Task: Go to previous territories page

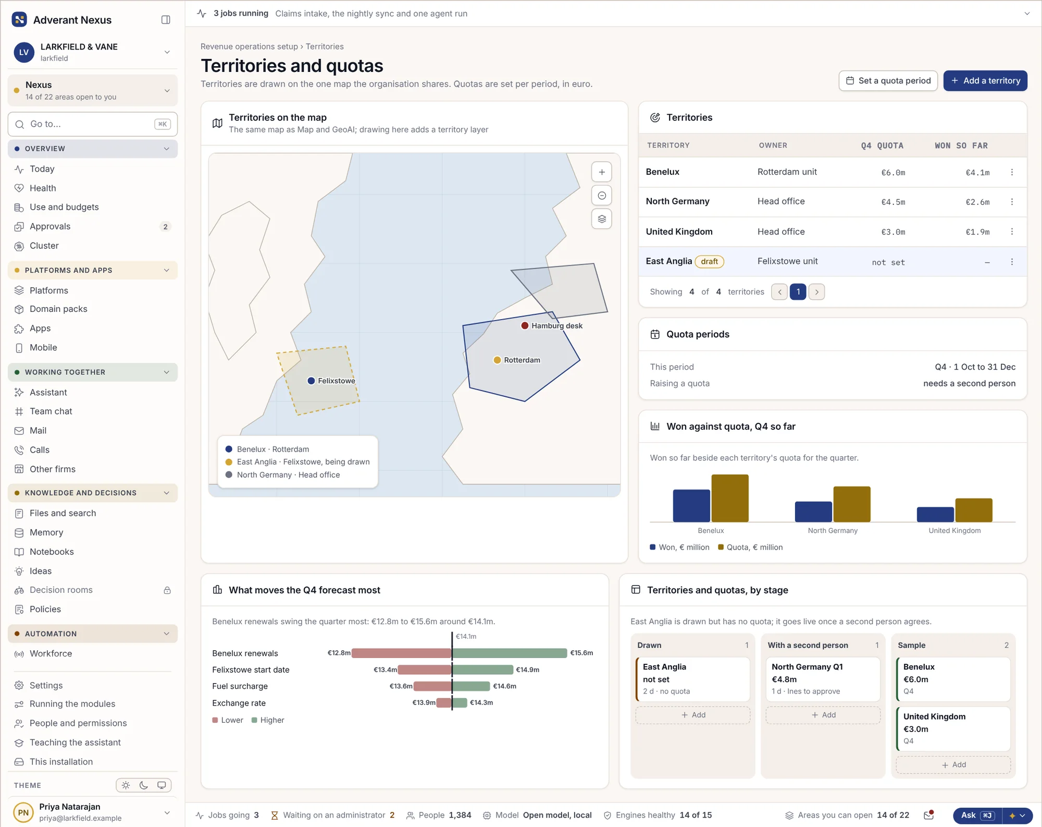Action: (x=779, y=292)
